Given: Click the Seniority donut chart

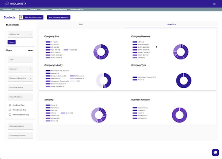Looking at the screenshot, I should coord(99,115).
